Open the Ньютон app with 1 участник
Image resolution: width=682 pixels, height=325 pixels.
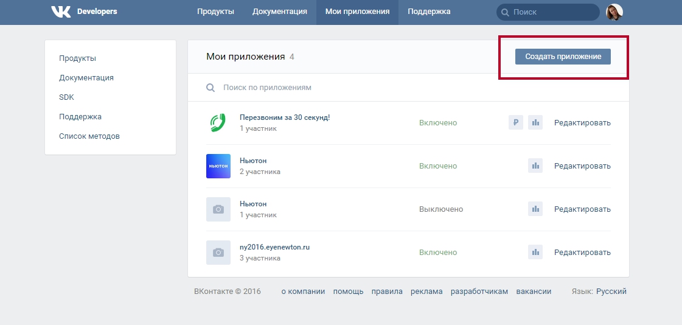click(253, 204)
